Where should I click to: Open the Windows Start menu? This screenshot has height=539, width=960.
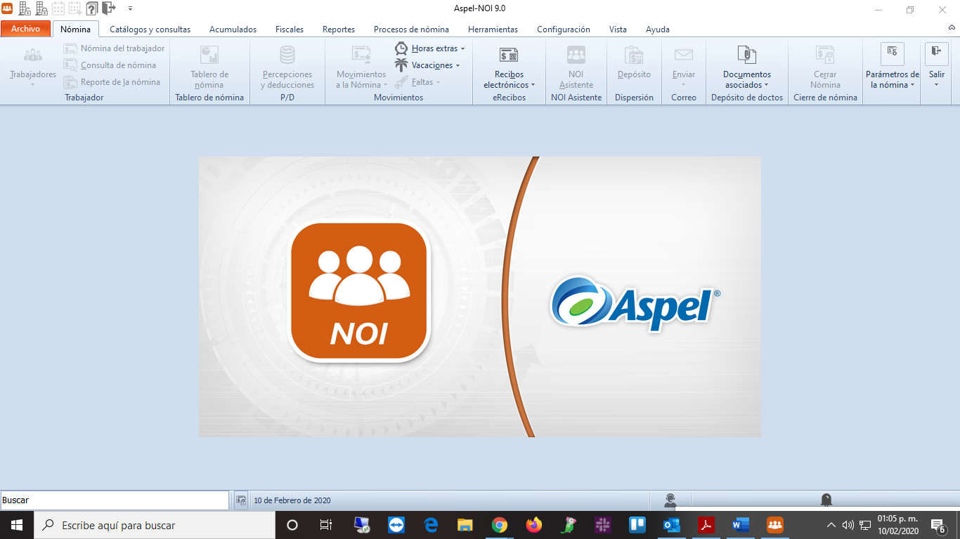(x=17, y=525)
